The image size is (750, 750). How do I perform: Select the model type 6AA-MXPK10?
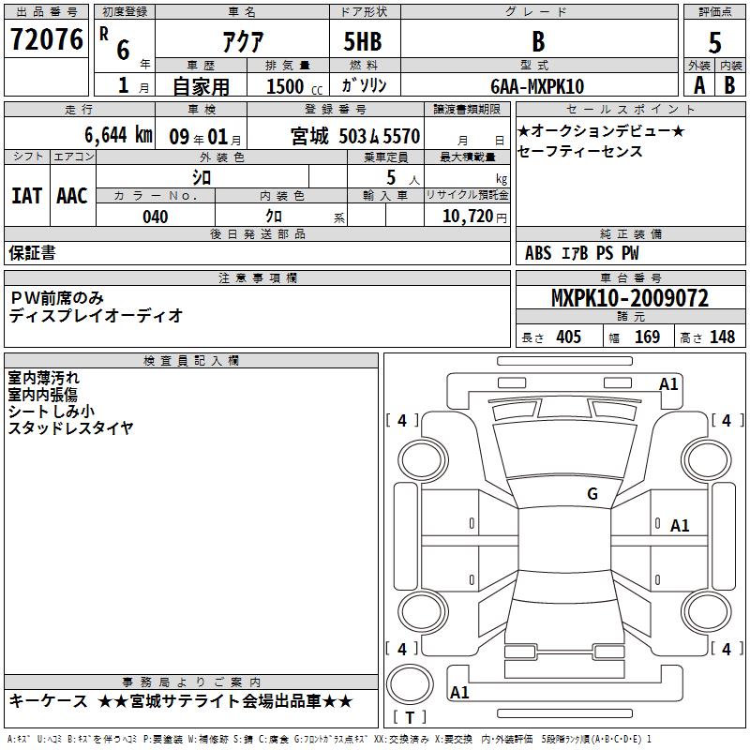(537, 86)
